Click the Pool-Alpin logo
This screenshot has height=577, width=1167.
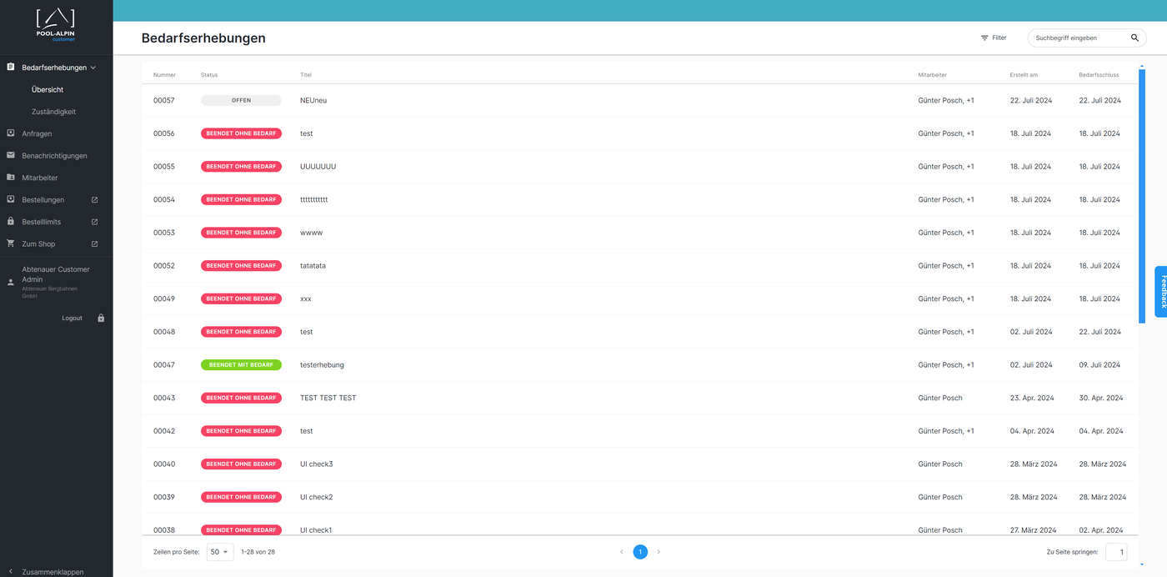(56, 25)
